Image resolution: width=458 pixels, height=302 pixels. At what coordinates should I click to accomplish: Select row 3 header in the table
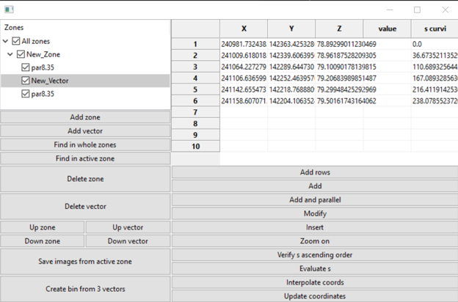click(195, 67)
